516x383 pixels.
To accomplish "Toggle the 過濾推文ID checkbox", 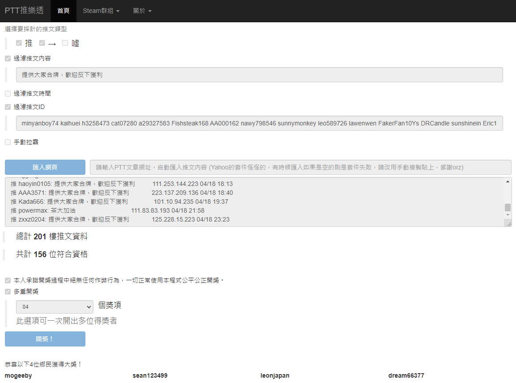I will (8, 107).
